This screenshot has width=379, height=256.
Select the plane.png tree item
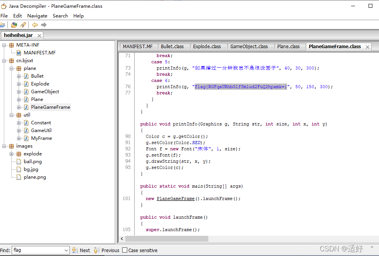click(35, 177)
